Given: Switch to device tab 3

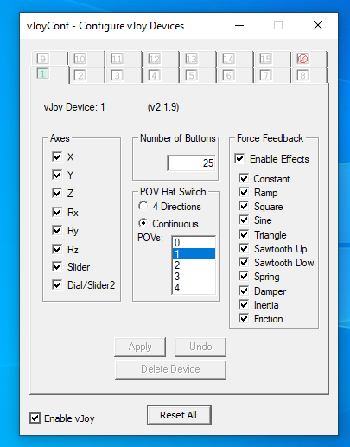Looking at the screenshot, I should [124, 75].
